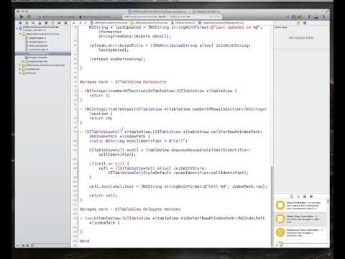Screen dimensions: 345x259
Task: Expand the Products group
Action: [x=20, y=73]
